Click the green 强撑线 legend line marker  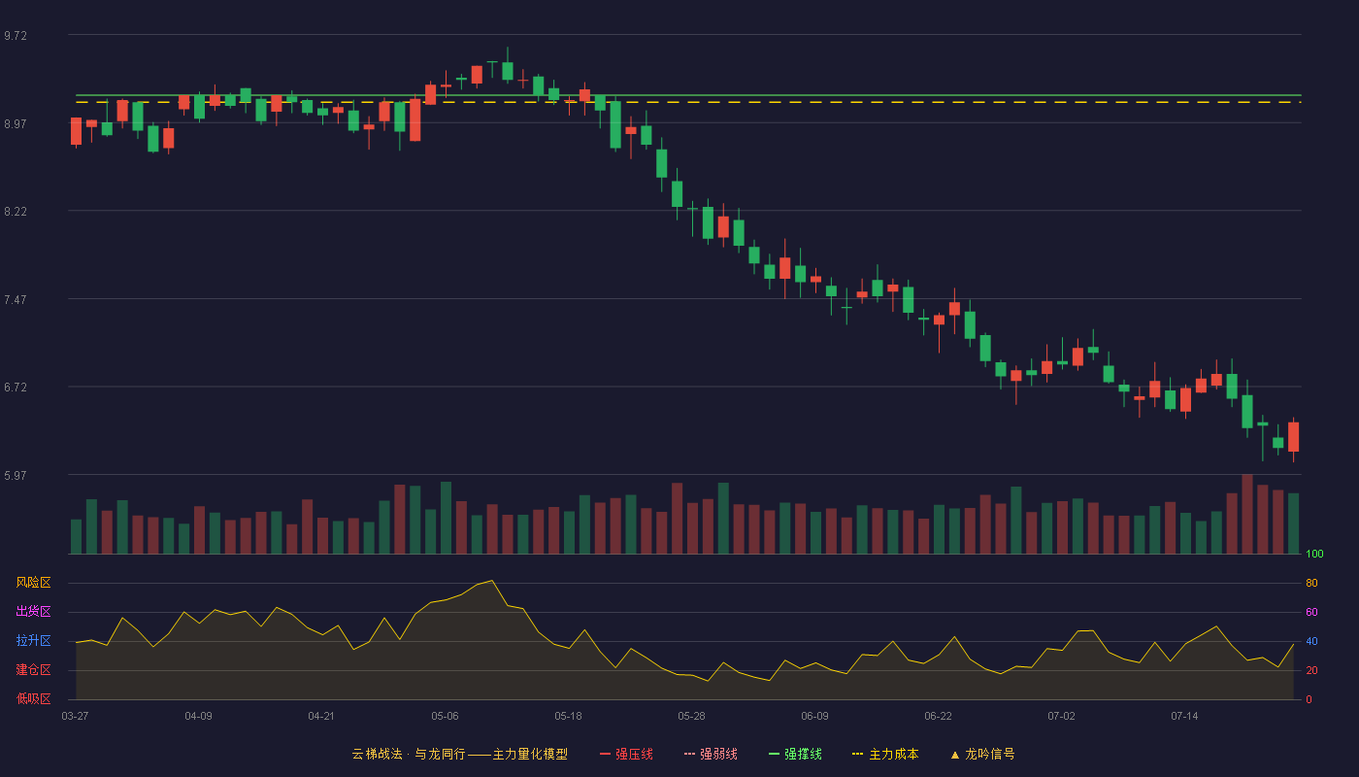pyautogui.click(x=774, y=754)
